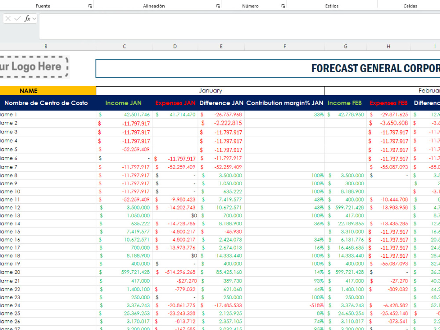The width and height of the screenshot is (440, 330).
Task: Select Expenses JAN value -14.728.785
Action: (175, 224)
